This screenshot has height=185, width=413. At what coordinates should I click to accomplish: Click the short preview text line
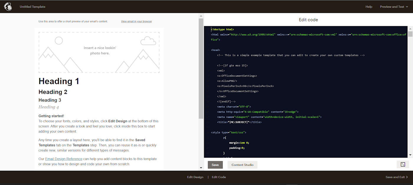pos(73,21)
